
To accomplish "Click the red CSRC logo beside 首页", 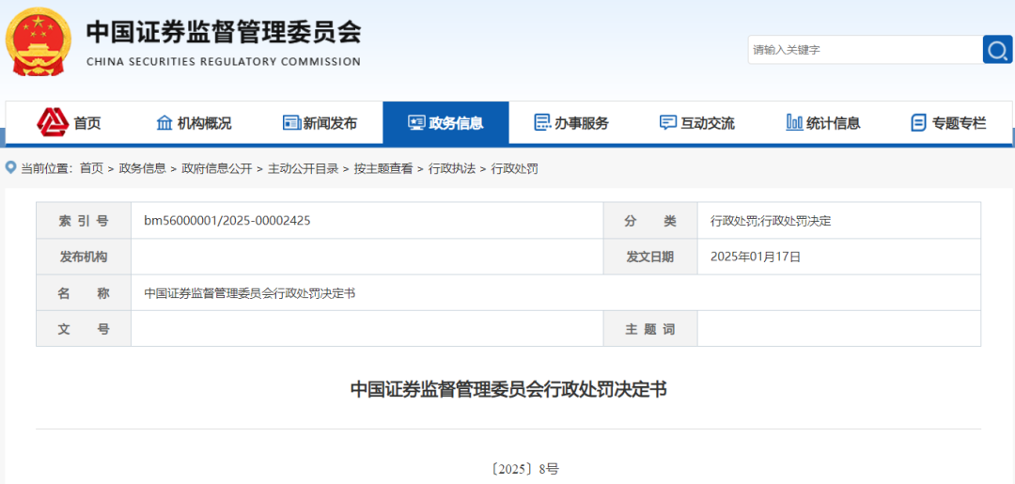I will 53,121.
